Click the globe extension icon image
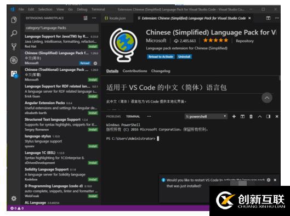 pyautogui.click(x=123, y=46)
